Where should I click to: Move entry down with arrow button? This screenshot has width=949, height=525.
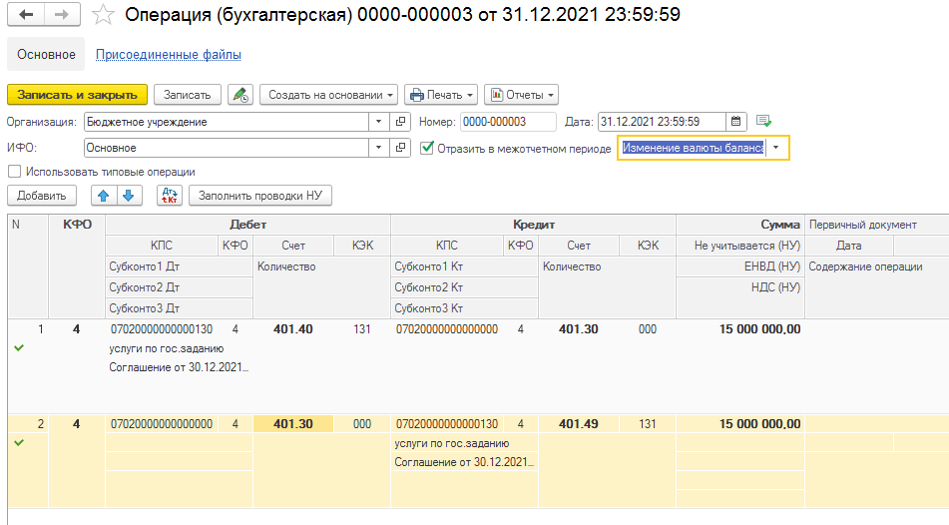point(127,196)
